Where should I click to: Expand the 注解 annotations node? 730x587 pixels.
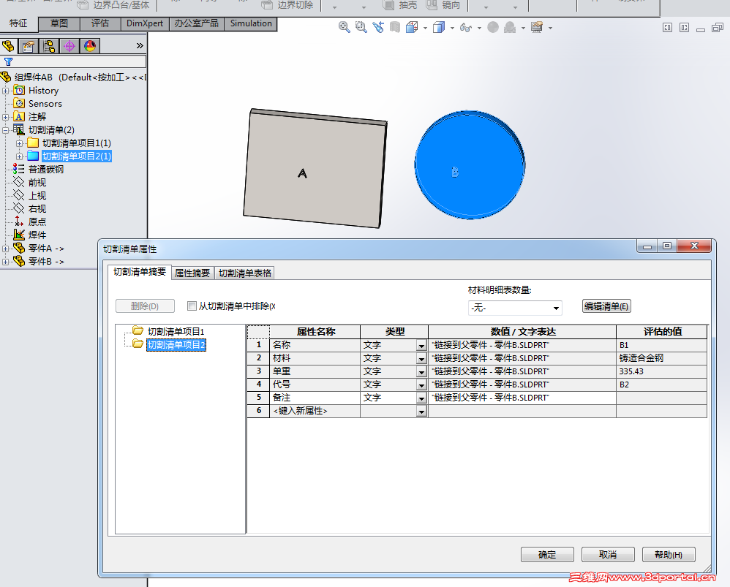6,117
